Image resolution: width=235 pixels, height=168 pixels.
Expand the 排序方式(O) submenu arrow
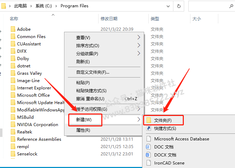139,45
